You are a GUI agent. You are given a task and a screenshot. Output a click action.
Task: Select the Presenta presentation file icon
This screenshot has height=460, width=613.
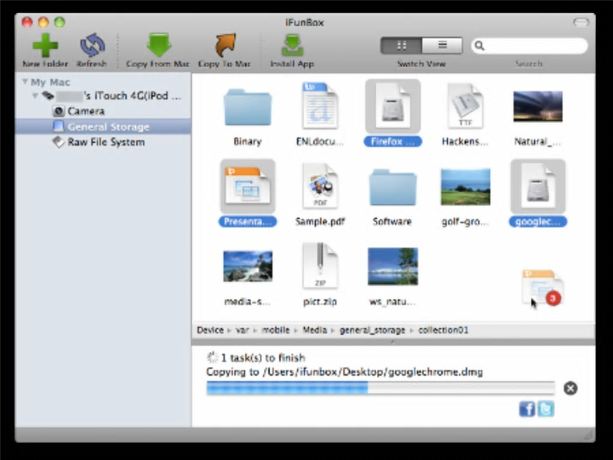(x=248, y=186)
